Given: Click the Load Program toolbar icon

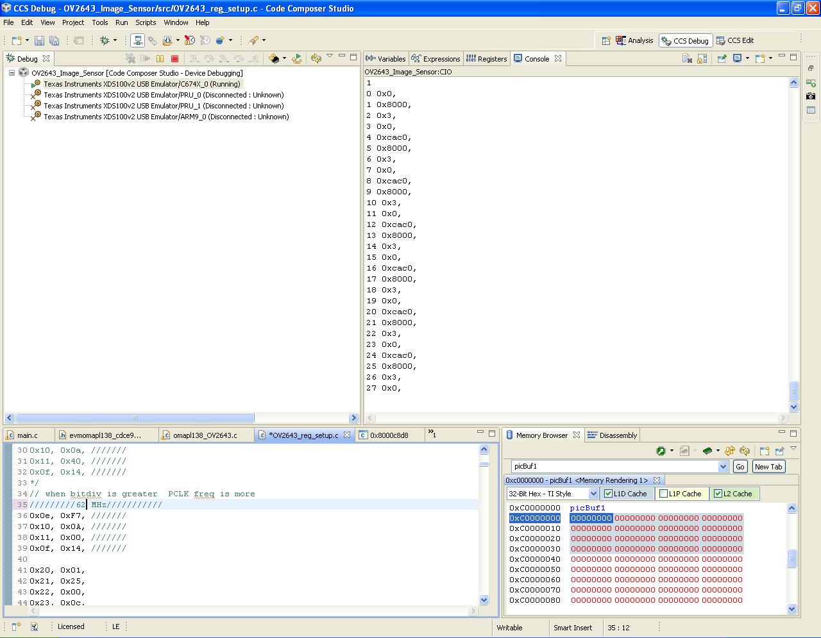Looking at the screenshot, I should pos(167,40).
